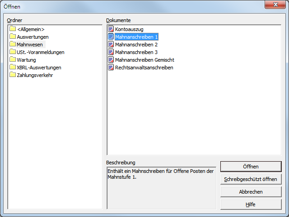Screen dimensions: 289x217
Task: Click the Kontoauszug document icon
Action: (111, 29)
